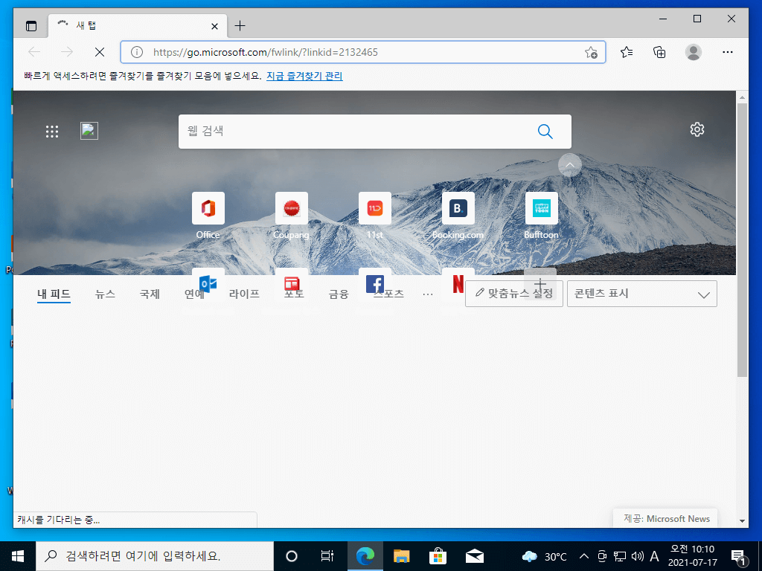
Task: Open the Favorites list icon
Action: click(x=627, y=52)
